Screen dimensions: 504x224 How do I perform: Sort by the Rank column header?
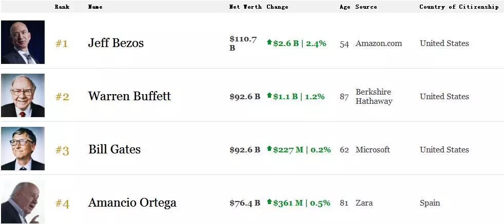click(x=62, y=7)
